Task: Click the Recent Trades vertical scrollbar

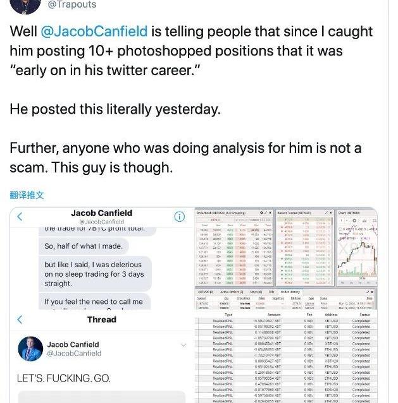Action: coord(332,251)
